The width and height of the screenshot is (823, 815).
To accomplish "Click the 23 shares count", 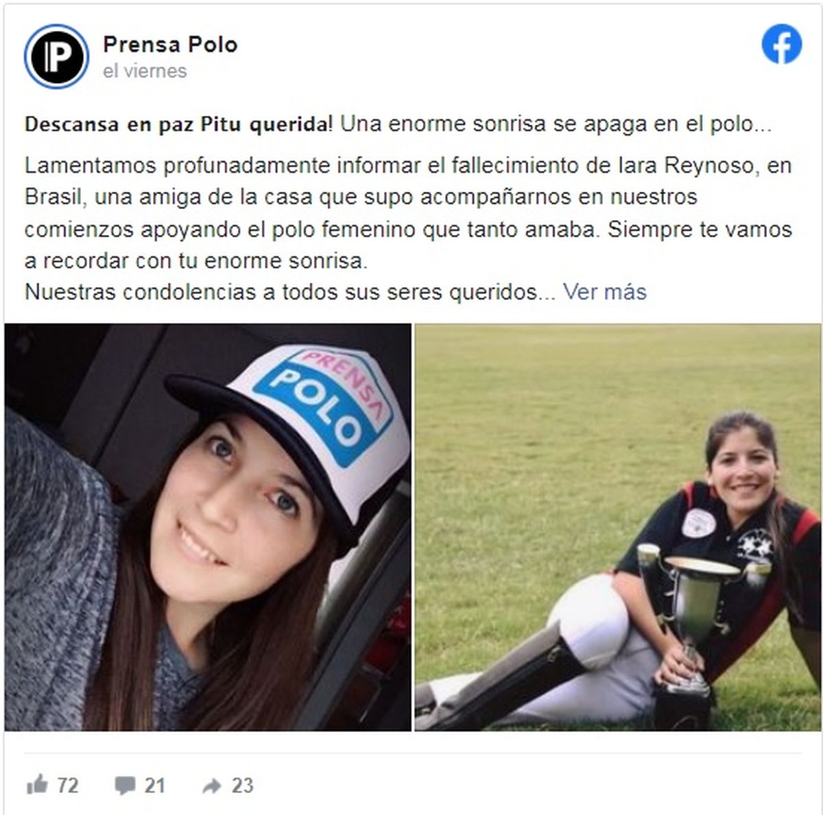I will coord(242,785).
